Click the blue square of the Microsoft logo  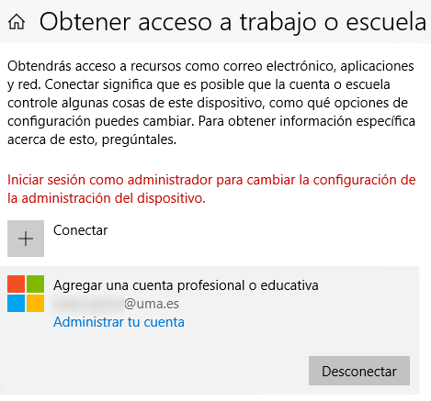[x=16, y=303]
